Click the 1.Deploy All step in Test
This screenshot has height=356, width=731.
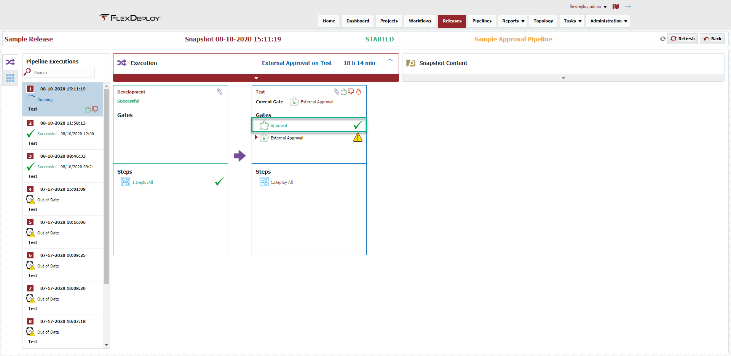(282, 182)
